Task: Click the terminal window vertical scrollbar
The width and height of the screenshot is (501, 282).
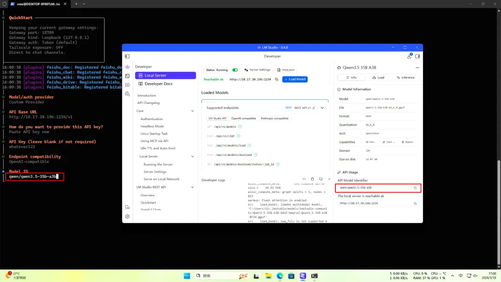Action: 499,213
